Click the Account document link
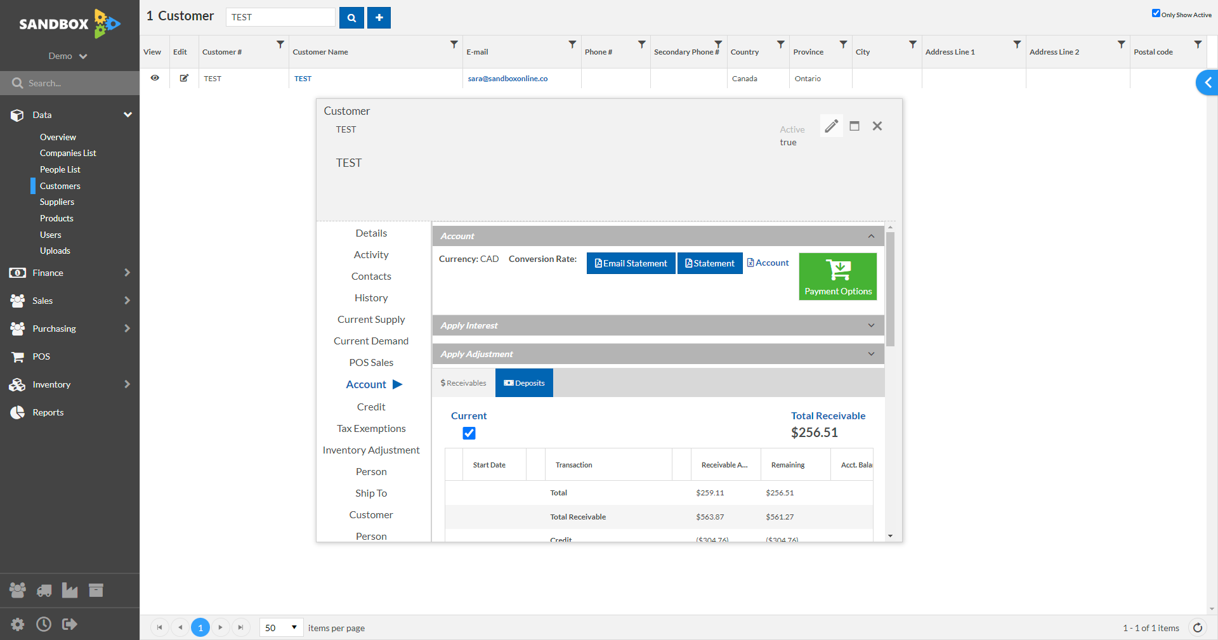This screenshot has width=1218, height=640. pyautogui.click(x=768, y=263)
